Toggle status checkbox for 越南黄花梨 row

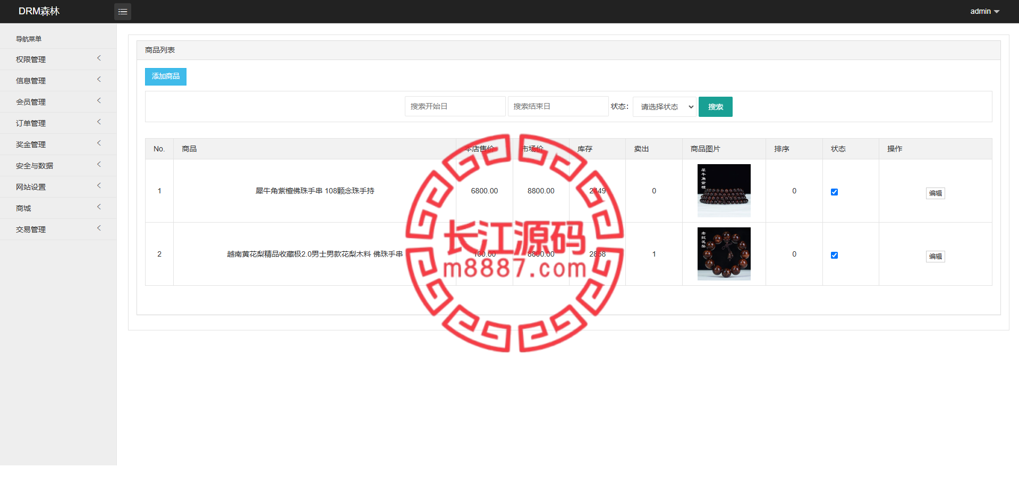click(834, 256)
